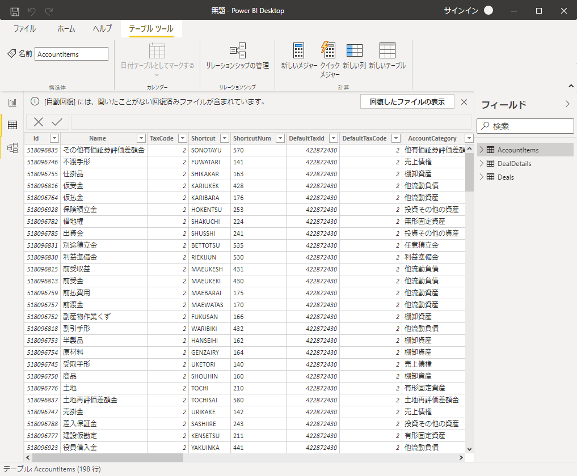Screen dimensions: 577x476
Task: Open the DefaultTaxId column filter dropdown
Action: tap(334, 138)
